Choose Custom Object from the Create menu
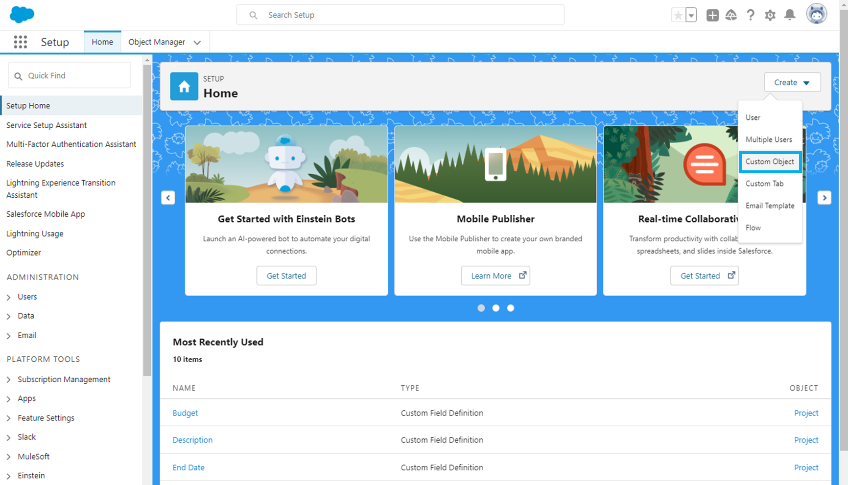The height and width of the screenshot is (485, 848). click(x=770, y=162)
